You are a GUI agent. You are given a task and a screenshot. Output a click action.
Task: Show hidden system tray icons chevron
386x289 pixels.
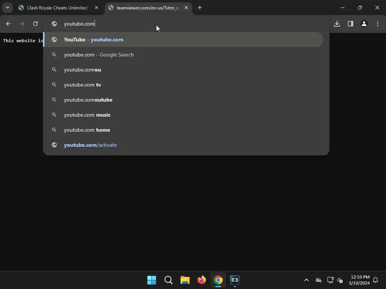click(x=306, y=280)
